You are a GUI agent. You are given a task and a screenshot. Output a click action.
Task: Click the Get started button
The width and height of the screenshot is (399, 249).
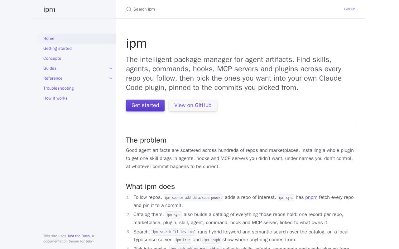coord(145,106)
